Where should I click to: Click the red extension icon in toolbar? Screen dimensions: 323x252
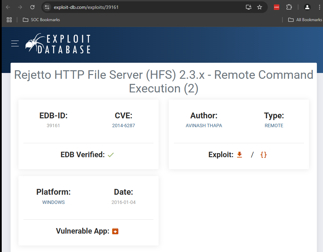(277, 7)
